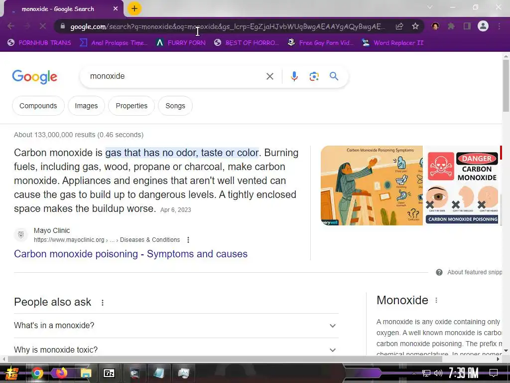Expand "Why is monoxide toxic?" question
Viewport: 510px width, 383px height.
pos(176,350)
